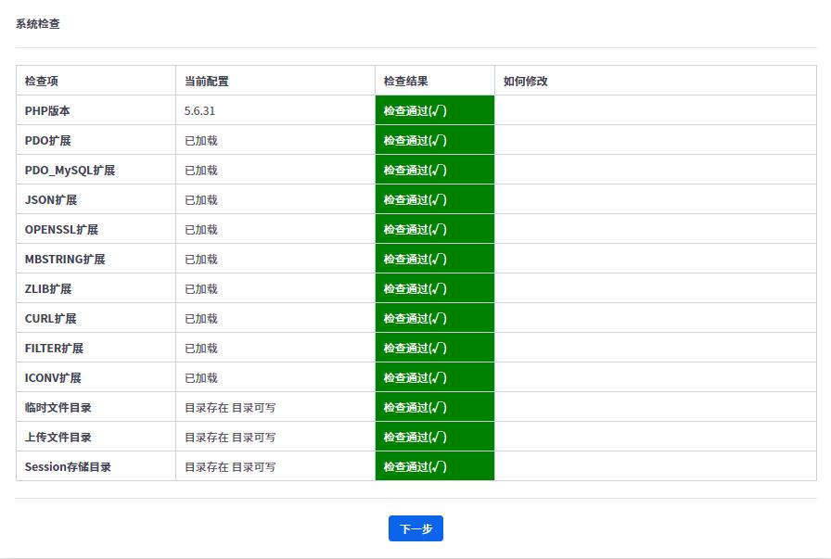Select the CURL扩展 row label

[x=51, y=319]
